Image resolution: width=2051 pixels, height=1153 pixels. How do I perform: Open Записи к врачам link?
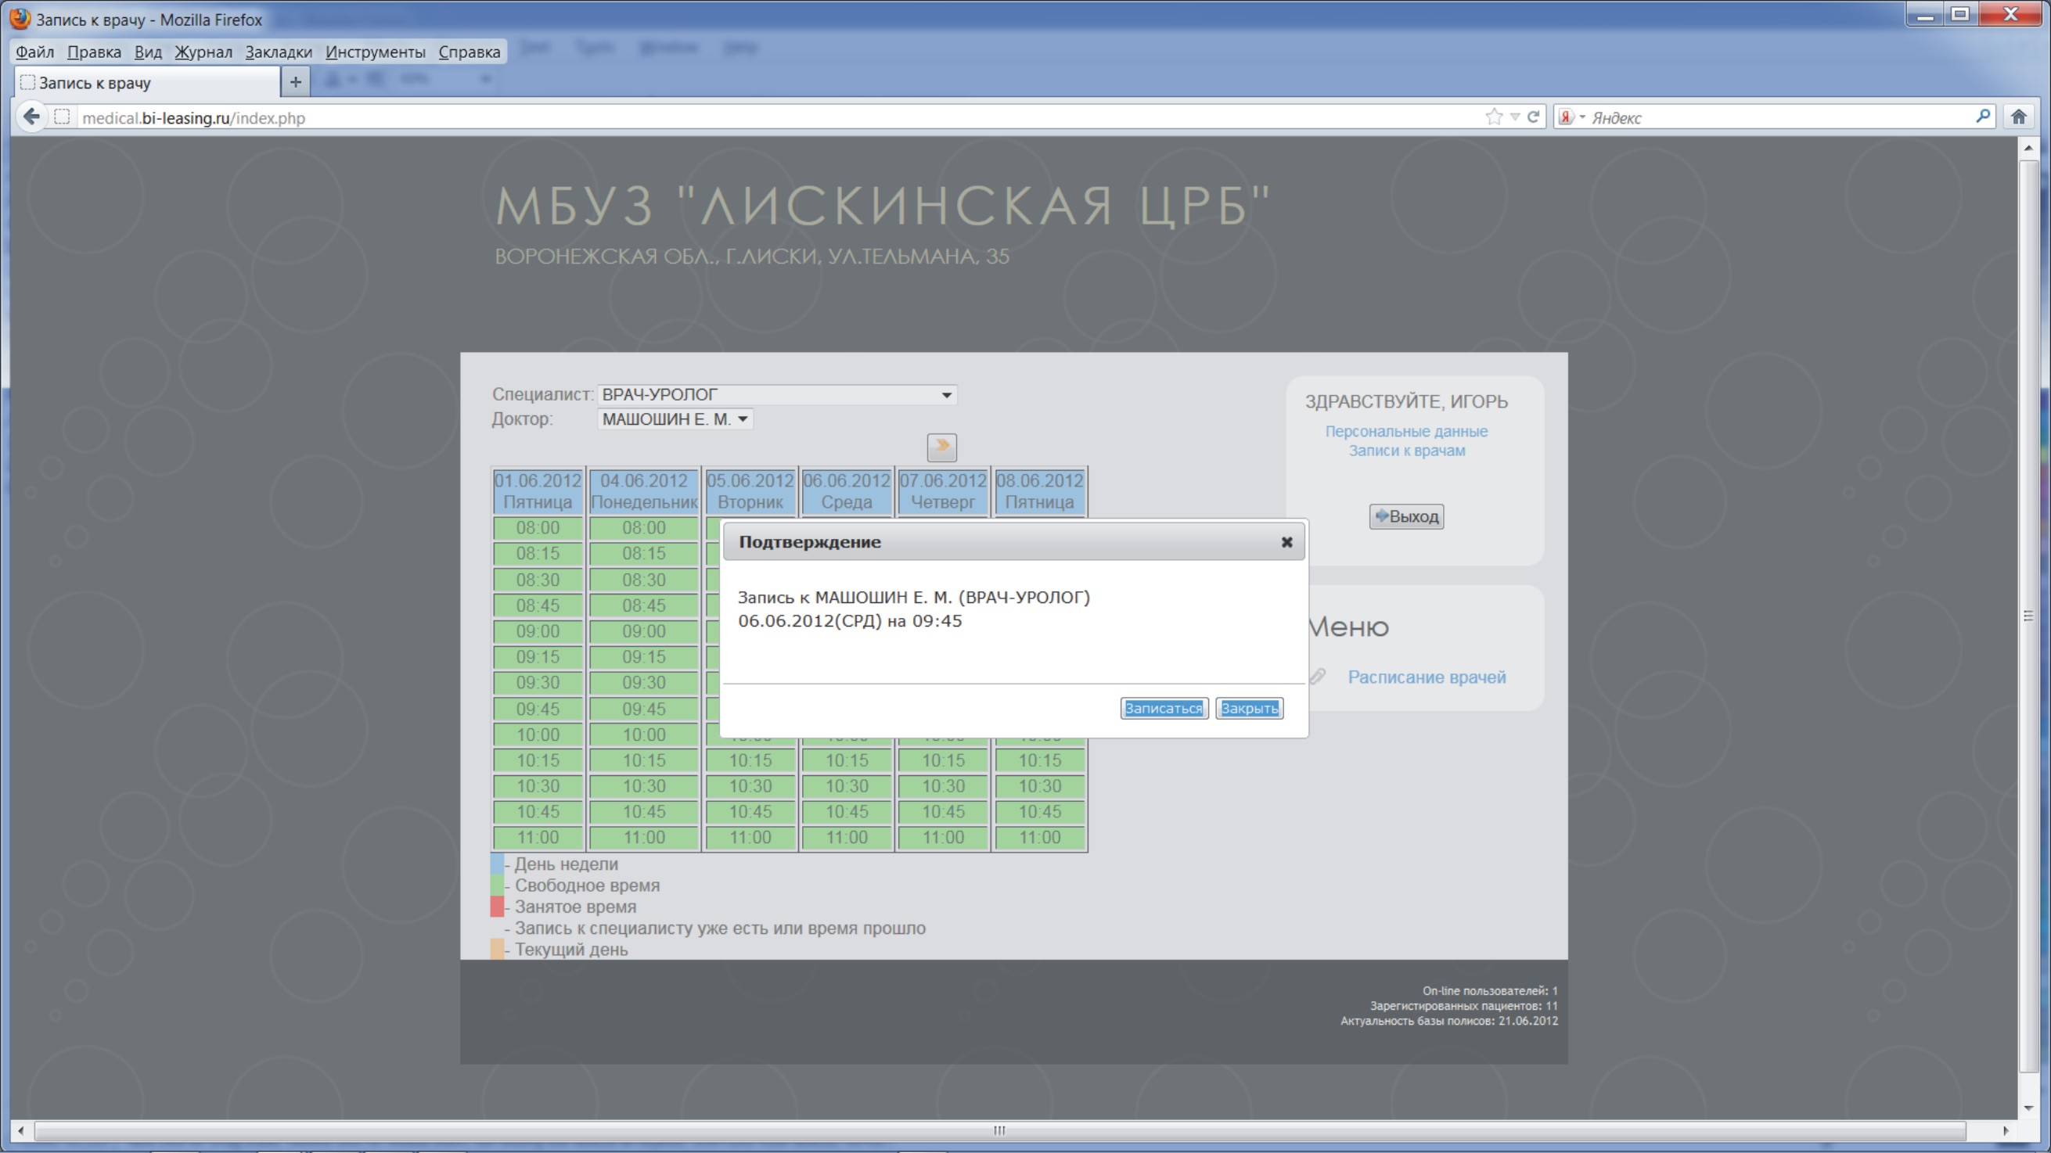(x=1406, y=451)
